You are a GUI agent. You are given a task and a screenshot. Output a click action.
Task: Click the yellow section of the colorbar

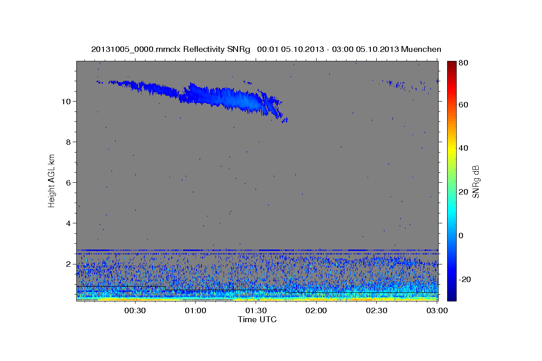tap(452, 149)
